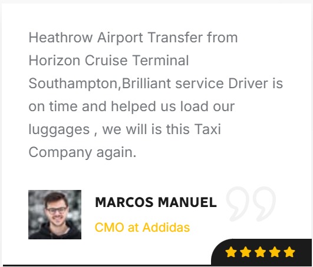Image resolution: width=313 pixels, height=267 pixels.
Task: Click the 'Horizon Cruise Terminal' text line
Action: tap(108, 61)
